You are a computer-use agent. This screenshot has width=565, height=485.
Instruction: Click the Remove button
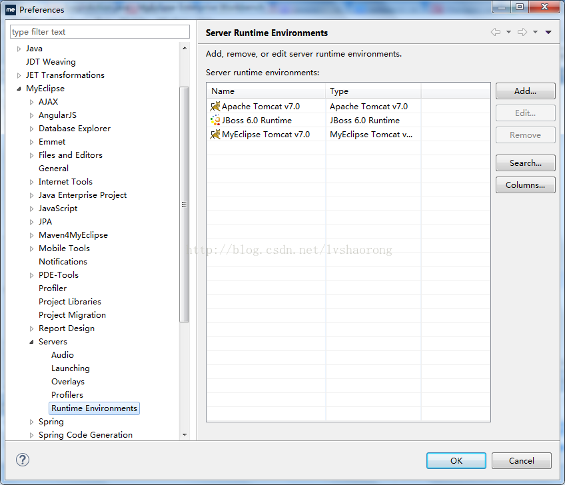tap(526, 135)
